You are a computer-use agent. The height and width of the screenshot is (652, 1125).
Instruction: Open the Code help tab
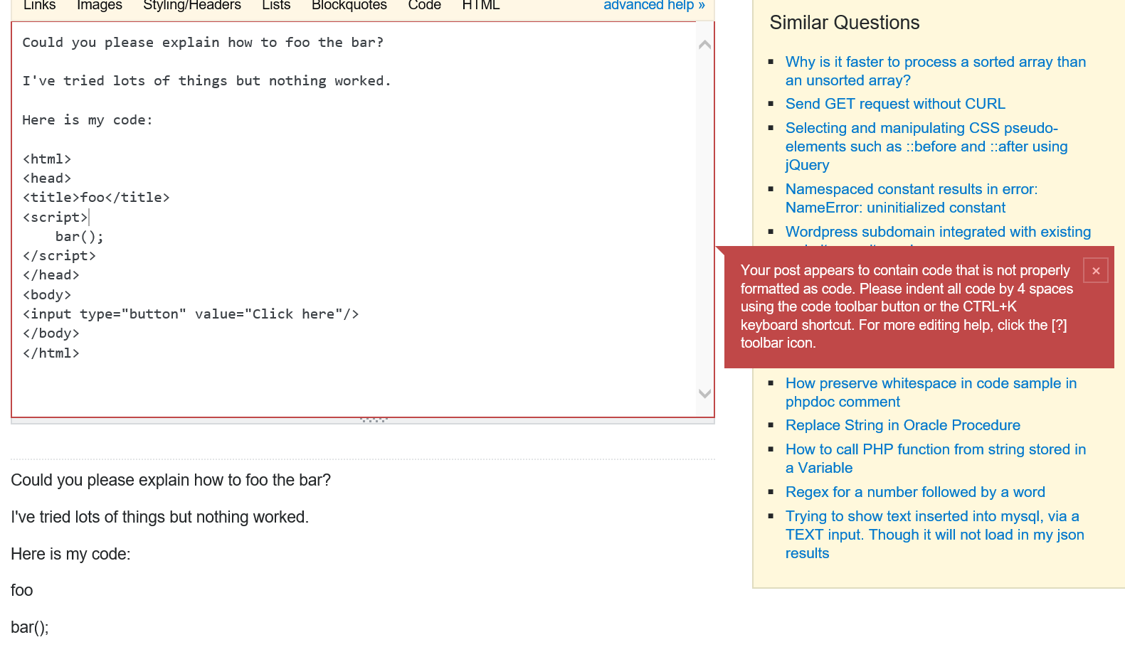click(x=425, y=6)
